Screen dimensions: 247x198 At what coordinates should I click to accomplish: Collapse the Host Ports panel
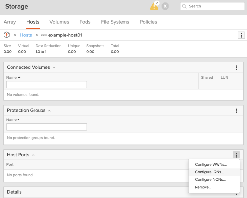pos(33,155)
